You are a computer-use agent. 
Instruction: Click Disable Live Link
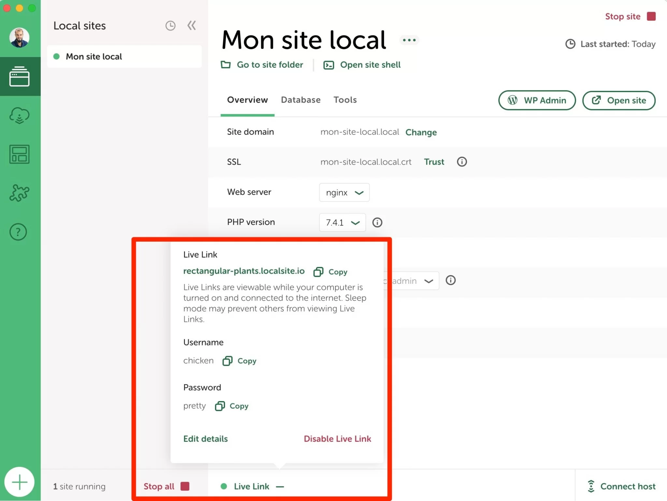pyautogui.click(x=337, y=439)
